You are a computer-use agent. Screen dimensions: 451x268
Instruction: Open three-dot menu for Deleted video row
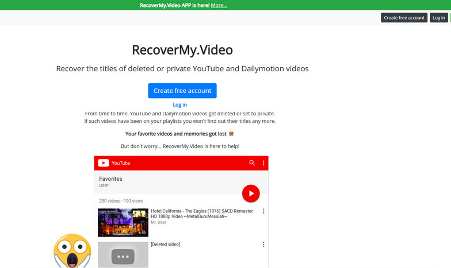[263, 244]
